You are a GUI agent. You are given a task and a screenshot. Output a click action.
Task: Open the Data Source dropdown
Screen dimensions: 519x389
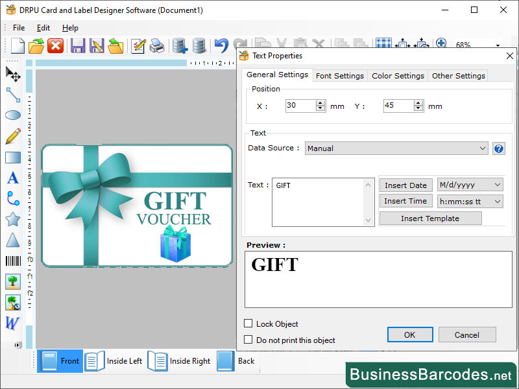483,148
